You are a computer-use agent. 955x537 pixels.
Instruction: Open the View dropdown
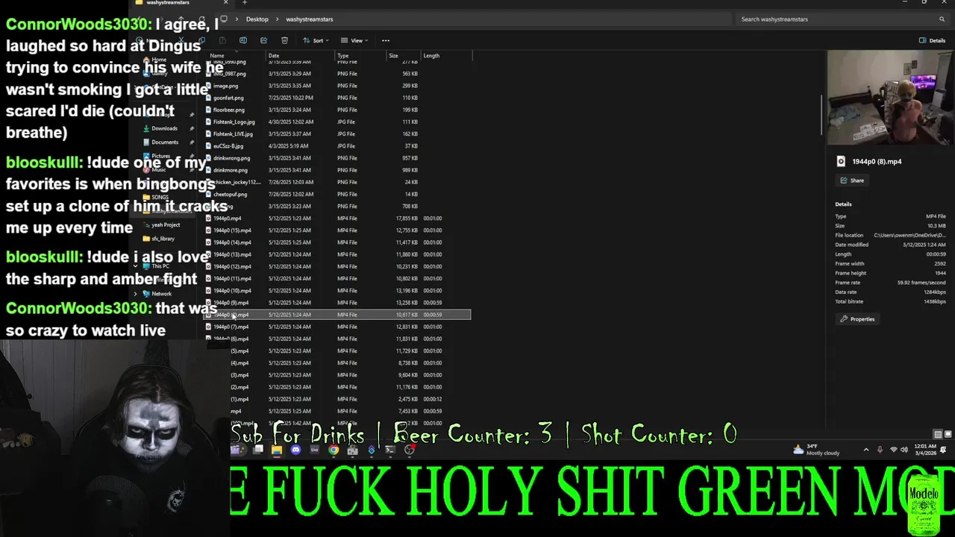point(354,40)
